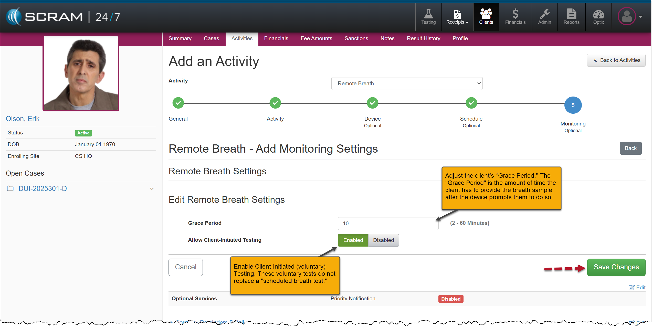Click the Grace Period input field
The height and width of the screenshot is (328, 652).
pos(388,224)
